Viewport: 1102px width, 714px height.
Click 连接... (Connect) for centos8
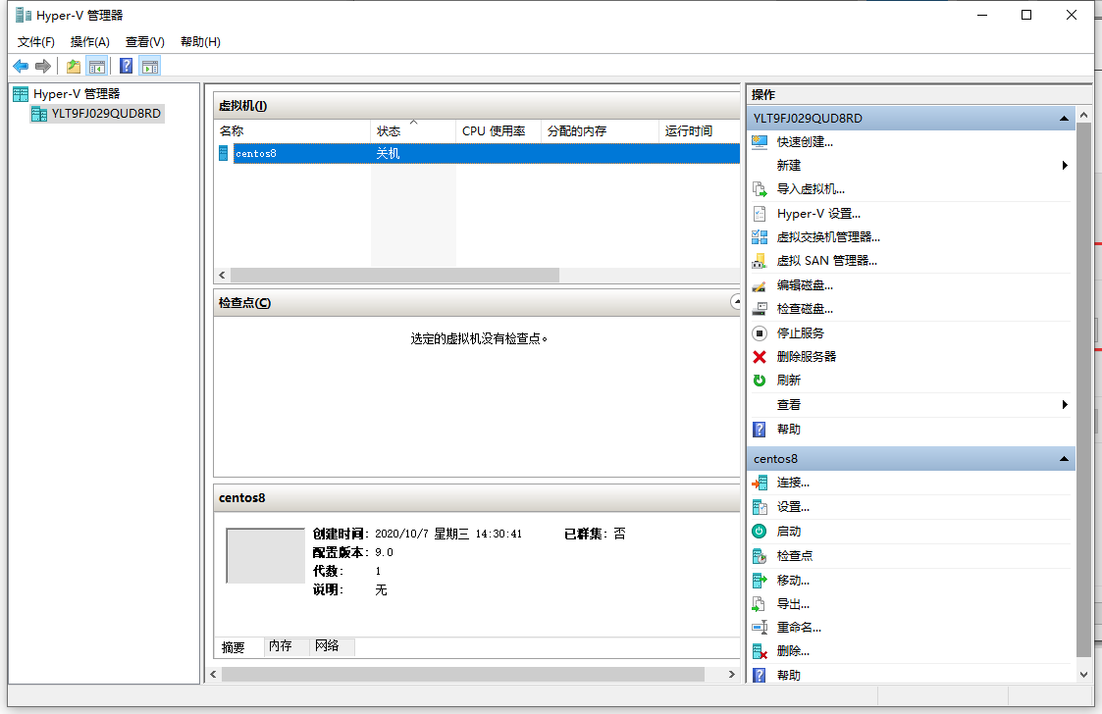pyautogui.click(x=793, y=483)
